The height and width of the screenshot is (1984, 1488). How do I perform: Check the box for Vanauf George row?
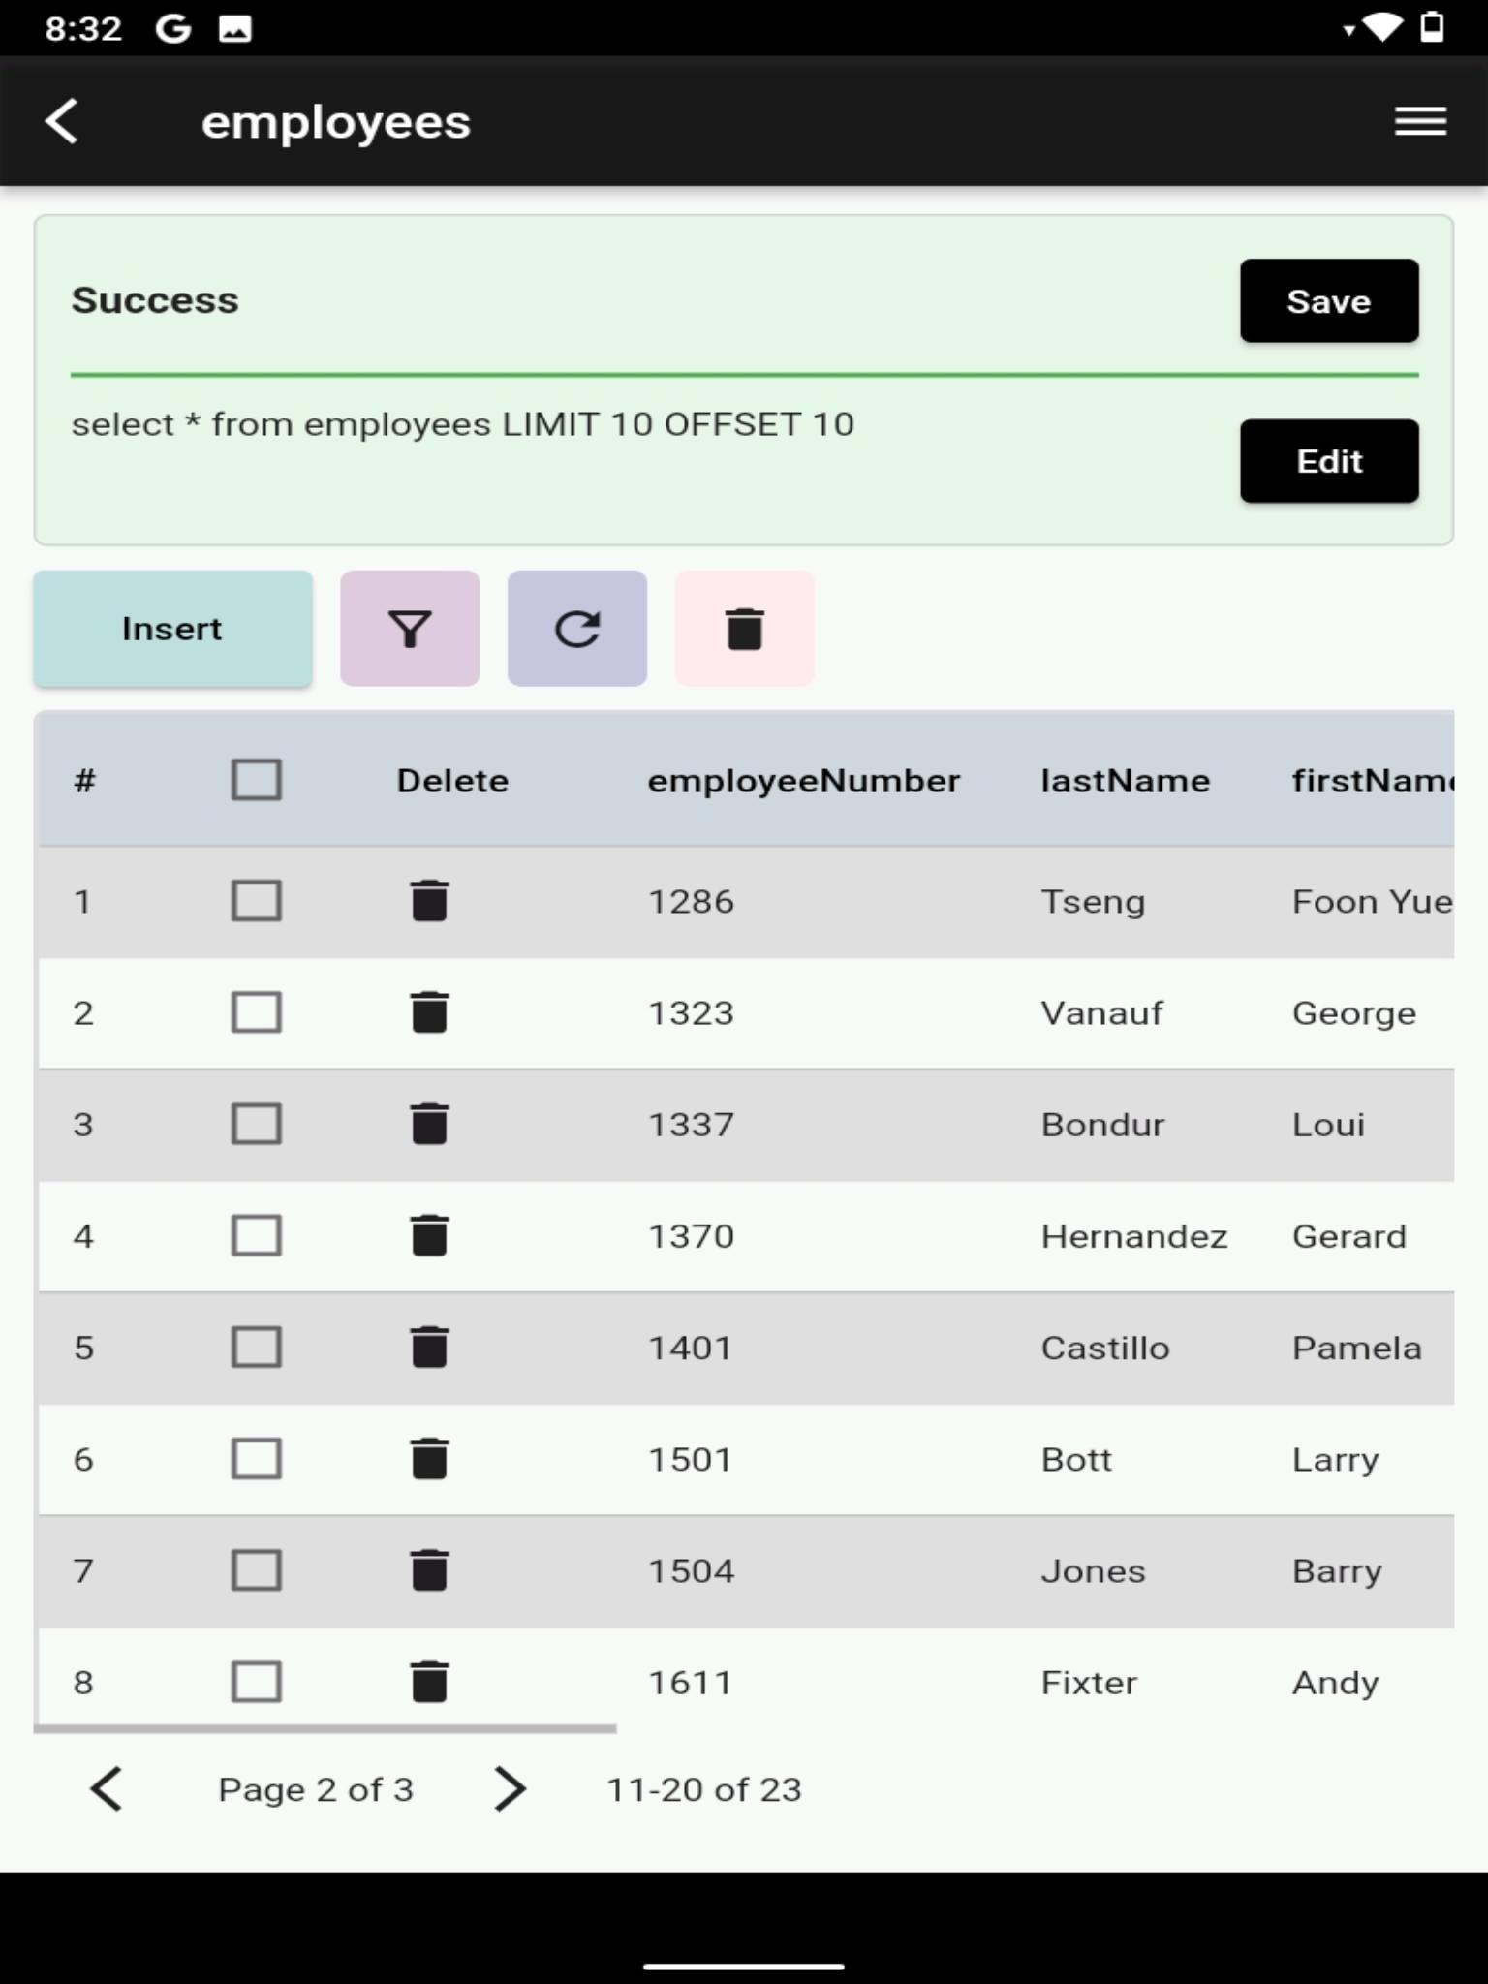257,1012
